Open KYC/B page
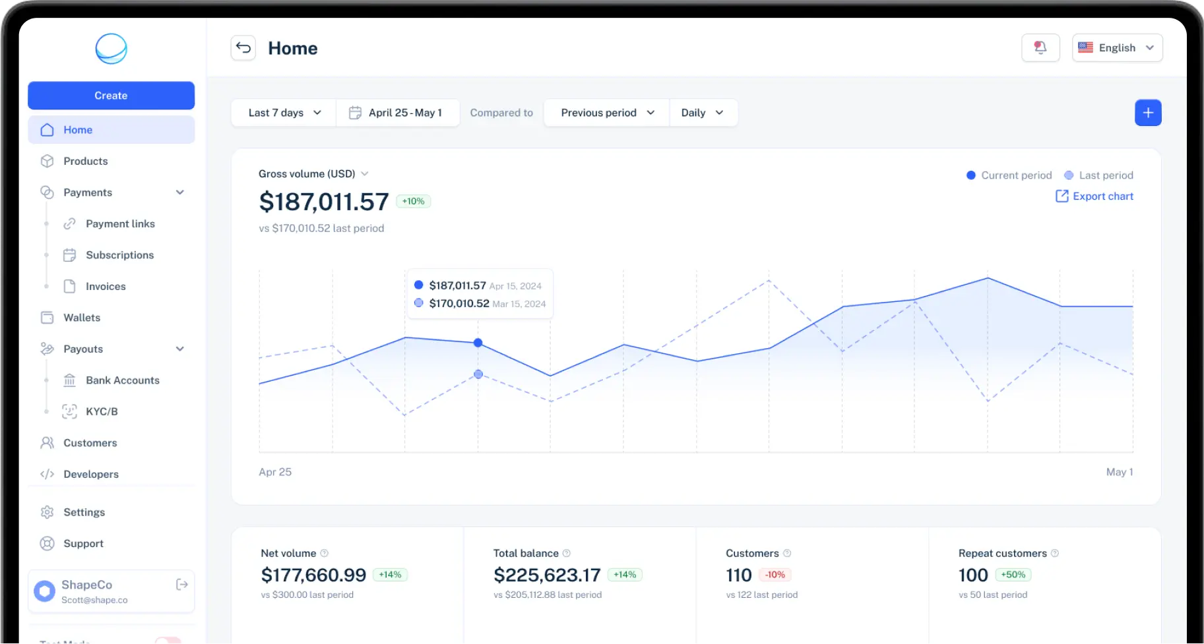Image resolution: width=1204 pixels, height=644 pixels. (x=102, y=412)
